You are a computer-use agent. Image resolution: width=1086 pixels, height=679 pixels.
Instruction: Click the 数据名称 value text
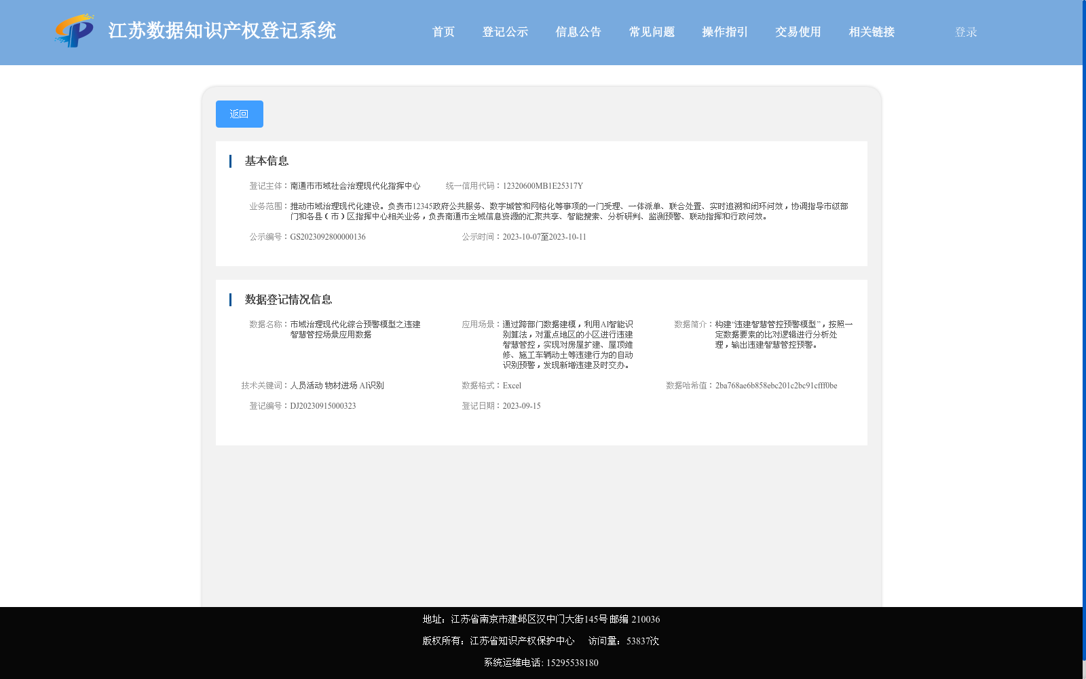(x=355, y=329)
